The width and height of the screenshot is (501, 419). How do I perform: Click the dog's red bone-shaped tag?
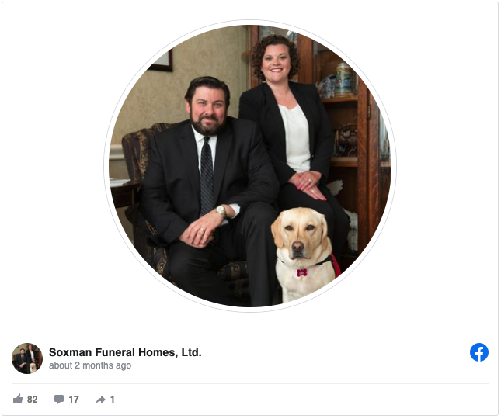tap(301, 272)
